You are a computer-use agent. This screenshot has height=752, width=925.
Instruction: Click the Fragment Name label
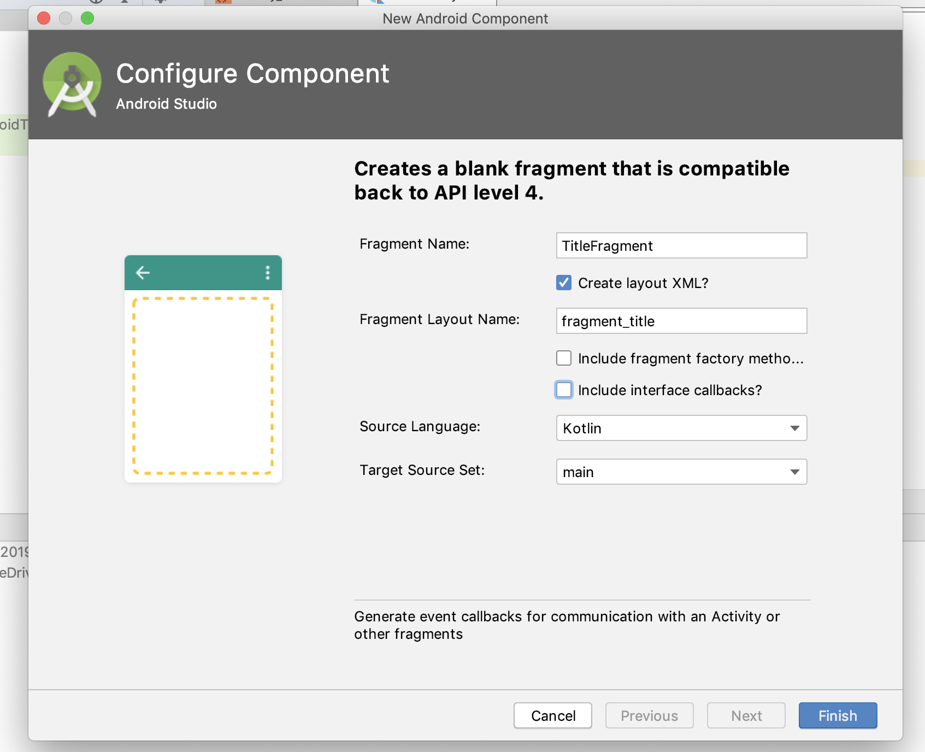coord(414,244)
